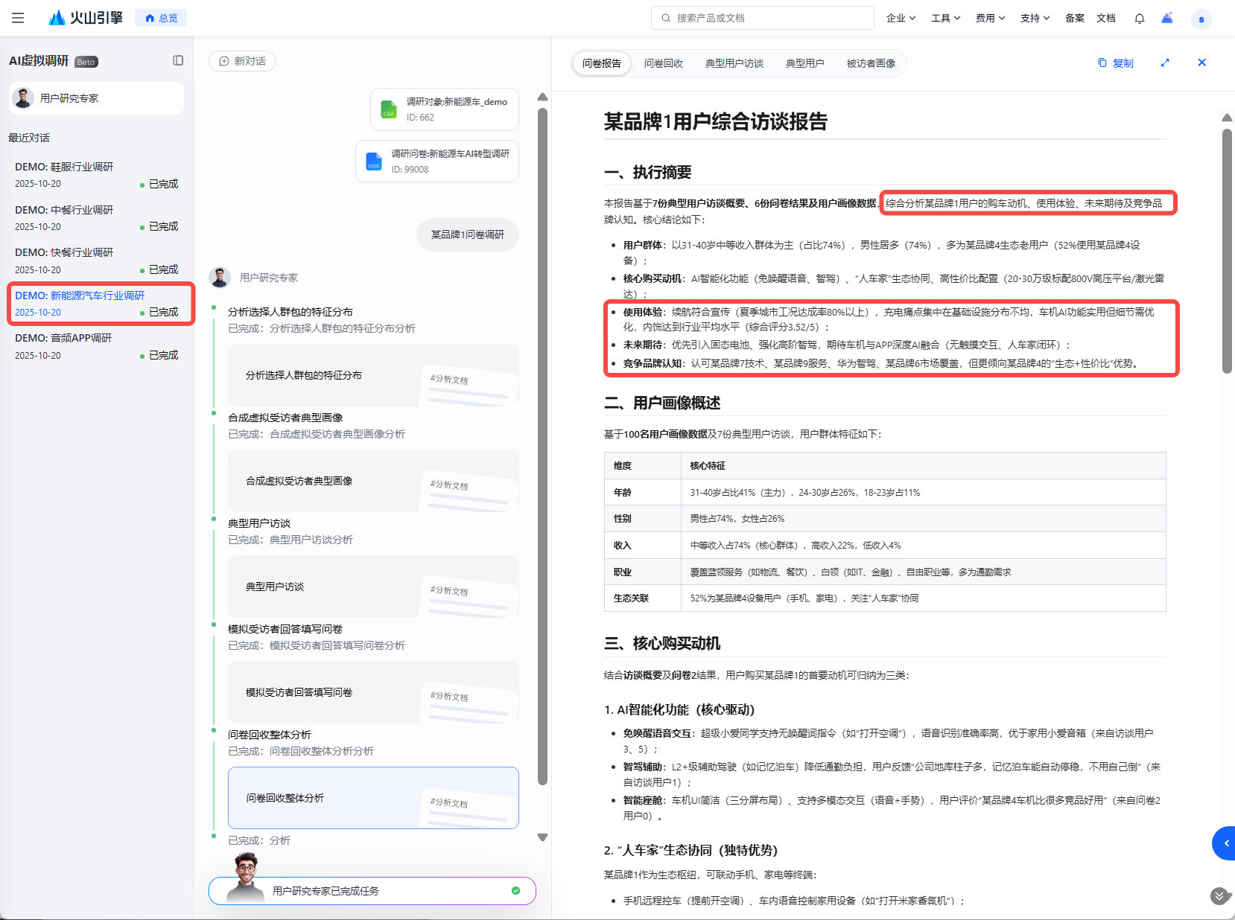Click the cartoon assistant mascot
Viewport: 1235px width, 920px height.
coord(246,878)
